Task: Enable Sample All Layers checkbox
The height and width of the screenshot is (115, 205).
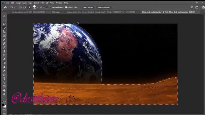Action: [51, 7]
